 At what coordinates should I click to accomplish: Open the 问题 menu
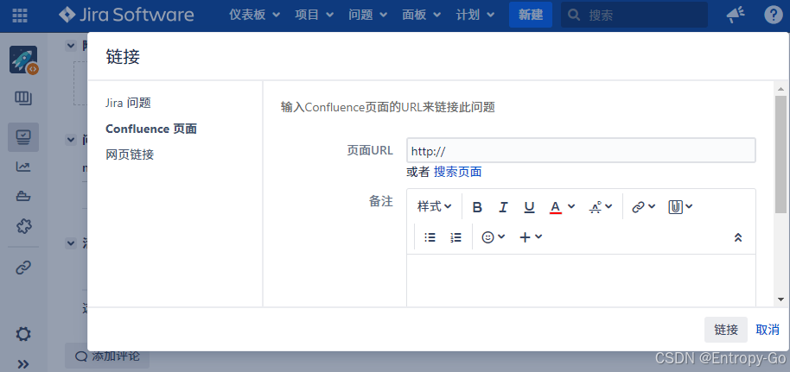click(x=367, y=15)
